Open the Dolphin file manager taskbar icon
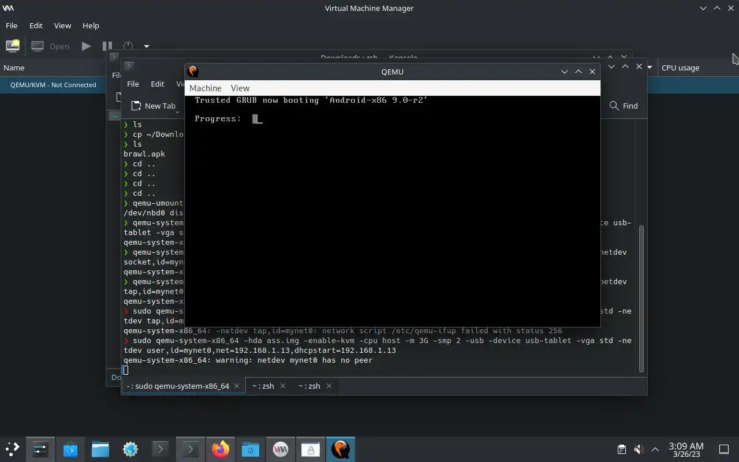739x462 pixels. [x=100, y=449]
